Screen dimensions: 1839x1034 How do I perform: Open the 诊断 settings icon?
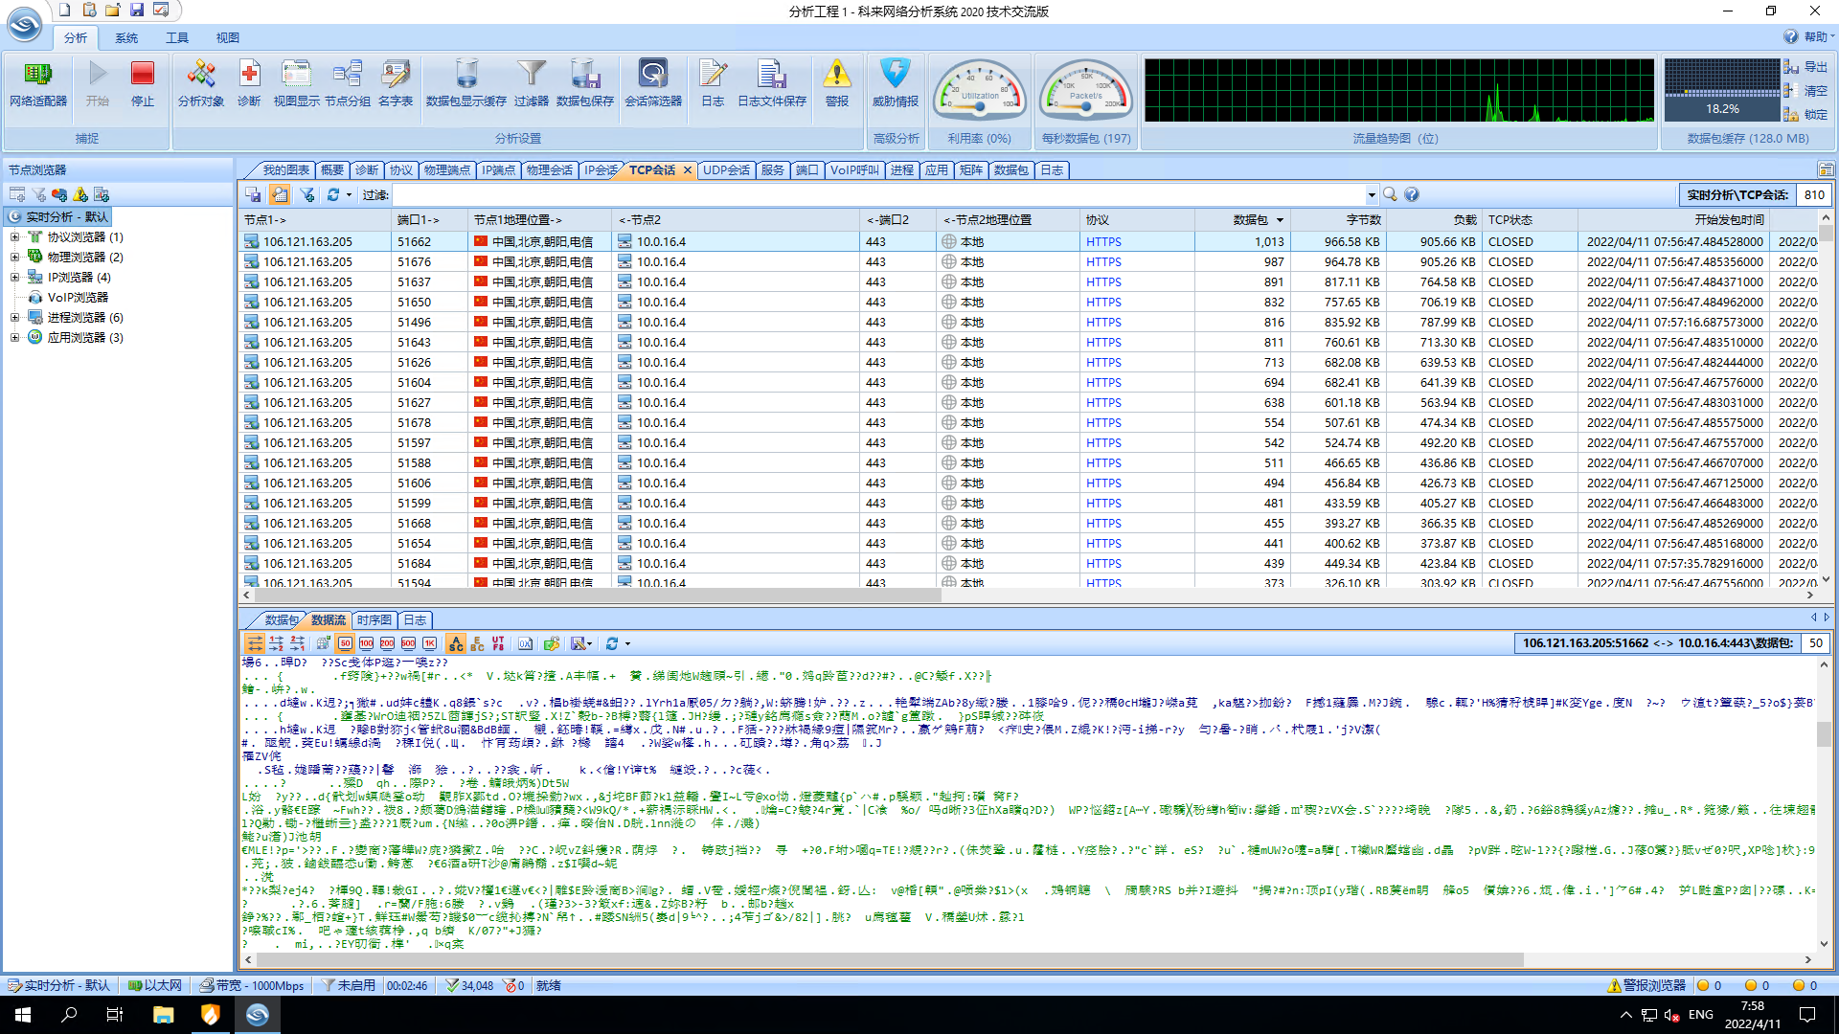249,84
